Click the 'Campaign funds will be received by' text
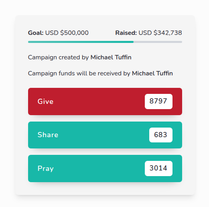Image resolution: width=209 pixels, height=207 pixels. pyautogui.click(x=79, y=73)
